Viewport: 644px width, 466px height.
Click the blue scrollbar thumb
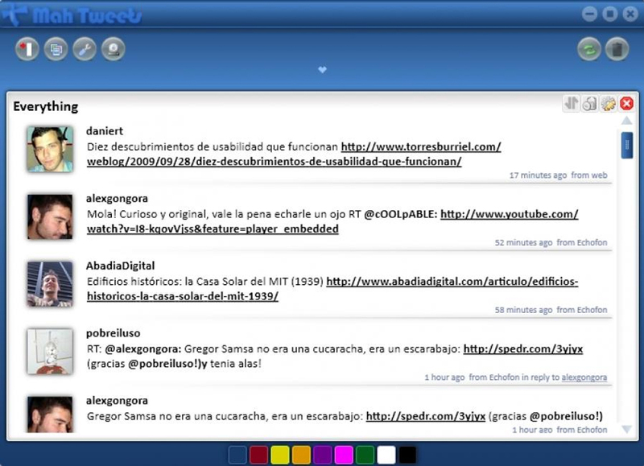click(627, 145)
